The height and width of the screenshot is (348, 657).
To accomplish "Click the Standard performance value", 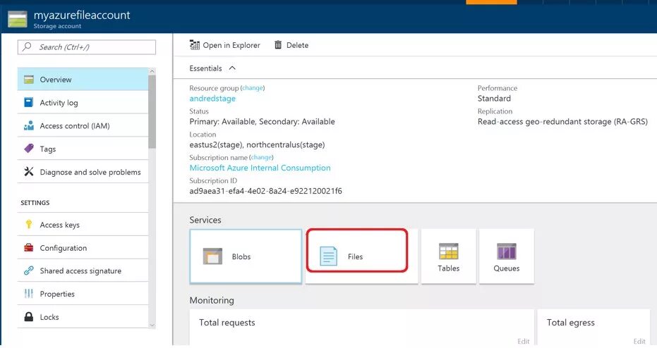I will (494, 99).
